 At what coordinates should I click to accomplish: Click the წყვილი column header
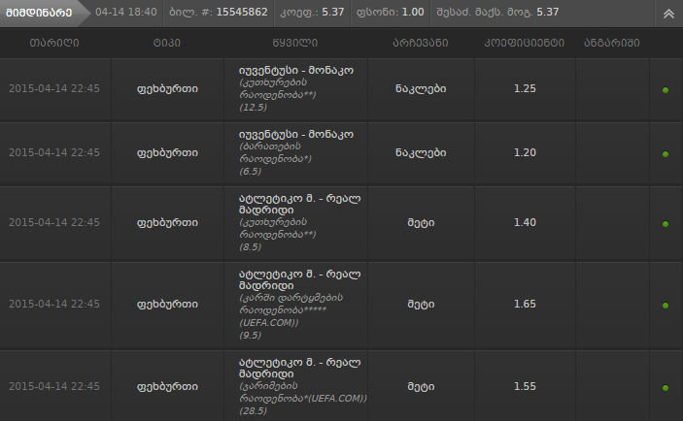pyautogui.click(x=295, y=43)
